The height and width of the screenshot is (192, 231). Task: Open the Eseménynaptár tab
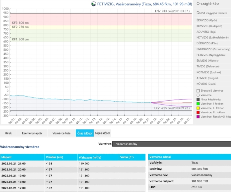coord(30,133)
